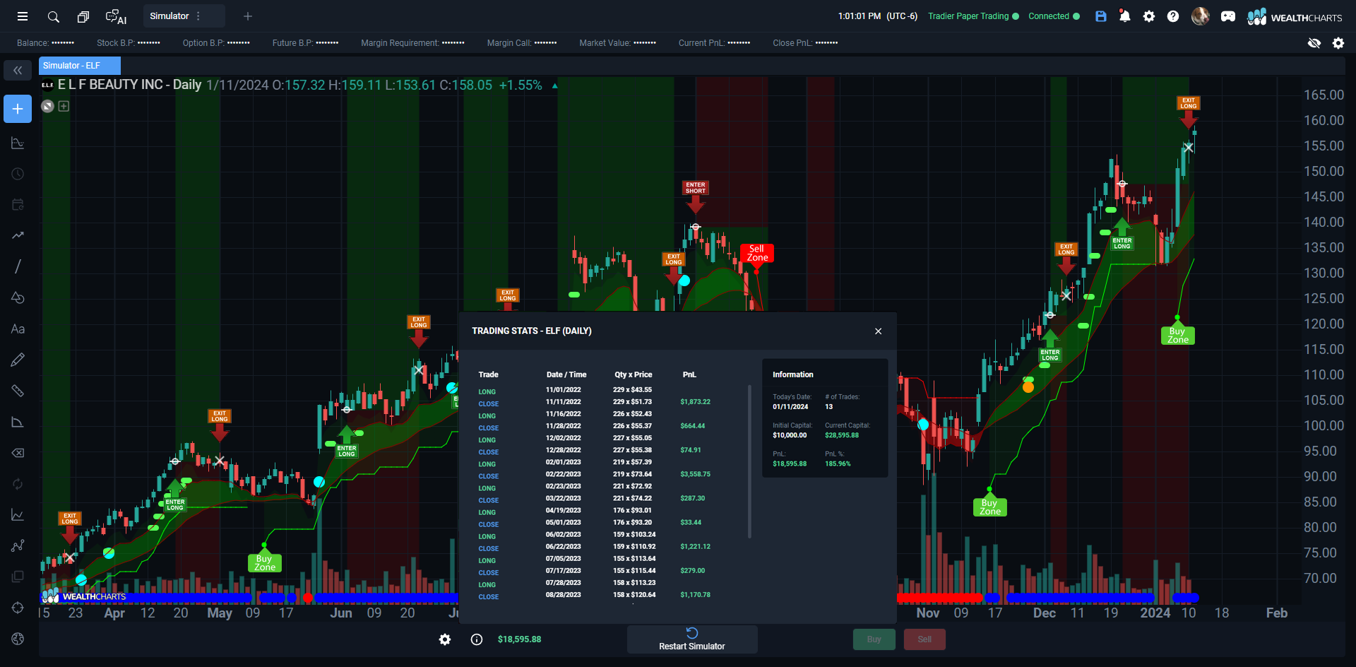Collapse the left drawing toolbar
Screen dimensions: 1356x667
[x=18, y=70]
